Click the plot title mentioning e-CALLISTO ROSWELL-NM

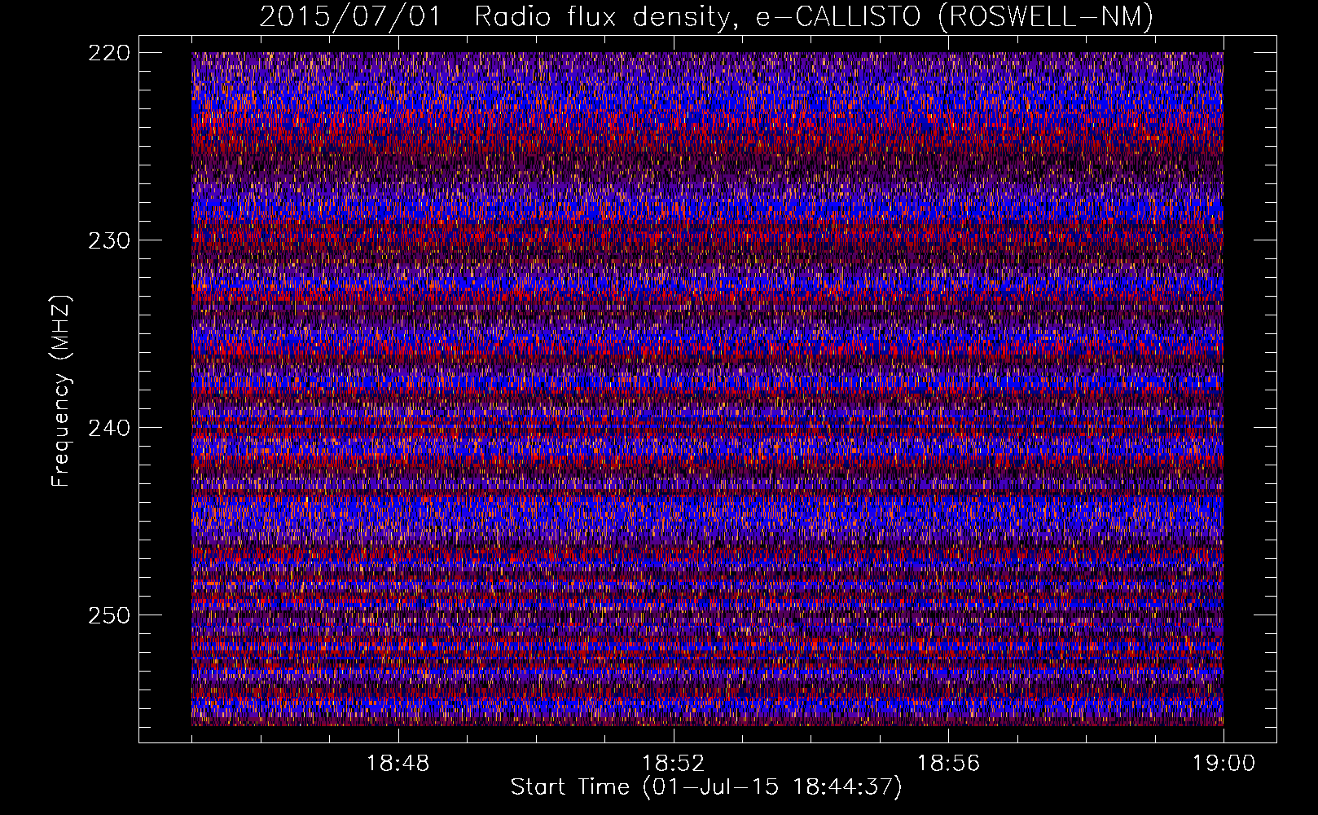point(706,16)
